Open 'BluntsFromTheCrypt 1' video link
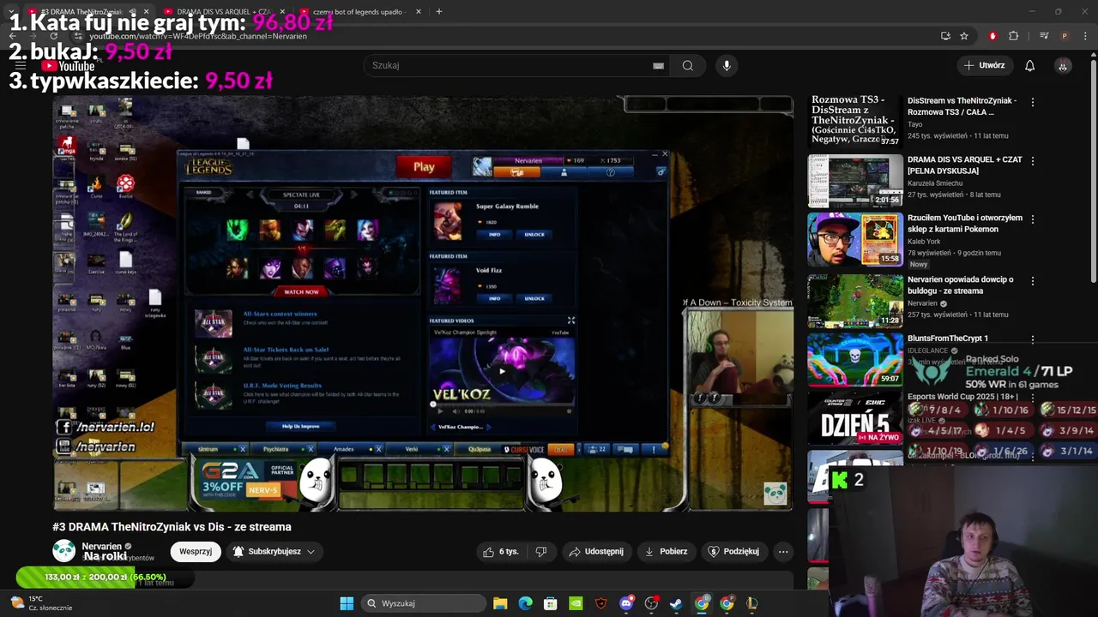This screenshot has height=617, width=1098. (x=948, y=338)
